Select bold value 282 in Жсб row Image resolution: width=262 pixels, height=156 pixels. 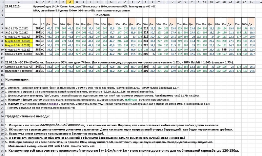38,28
